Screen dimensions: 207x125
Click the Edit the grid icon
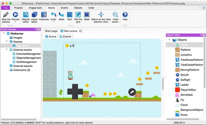(78, 14)
